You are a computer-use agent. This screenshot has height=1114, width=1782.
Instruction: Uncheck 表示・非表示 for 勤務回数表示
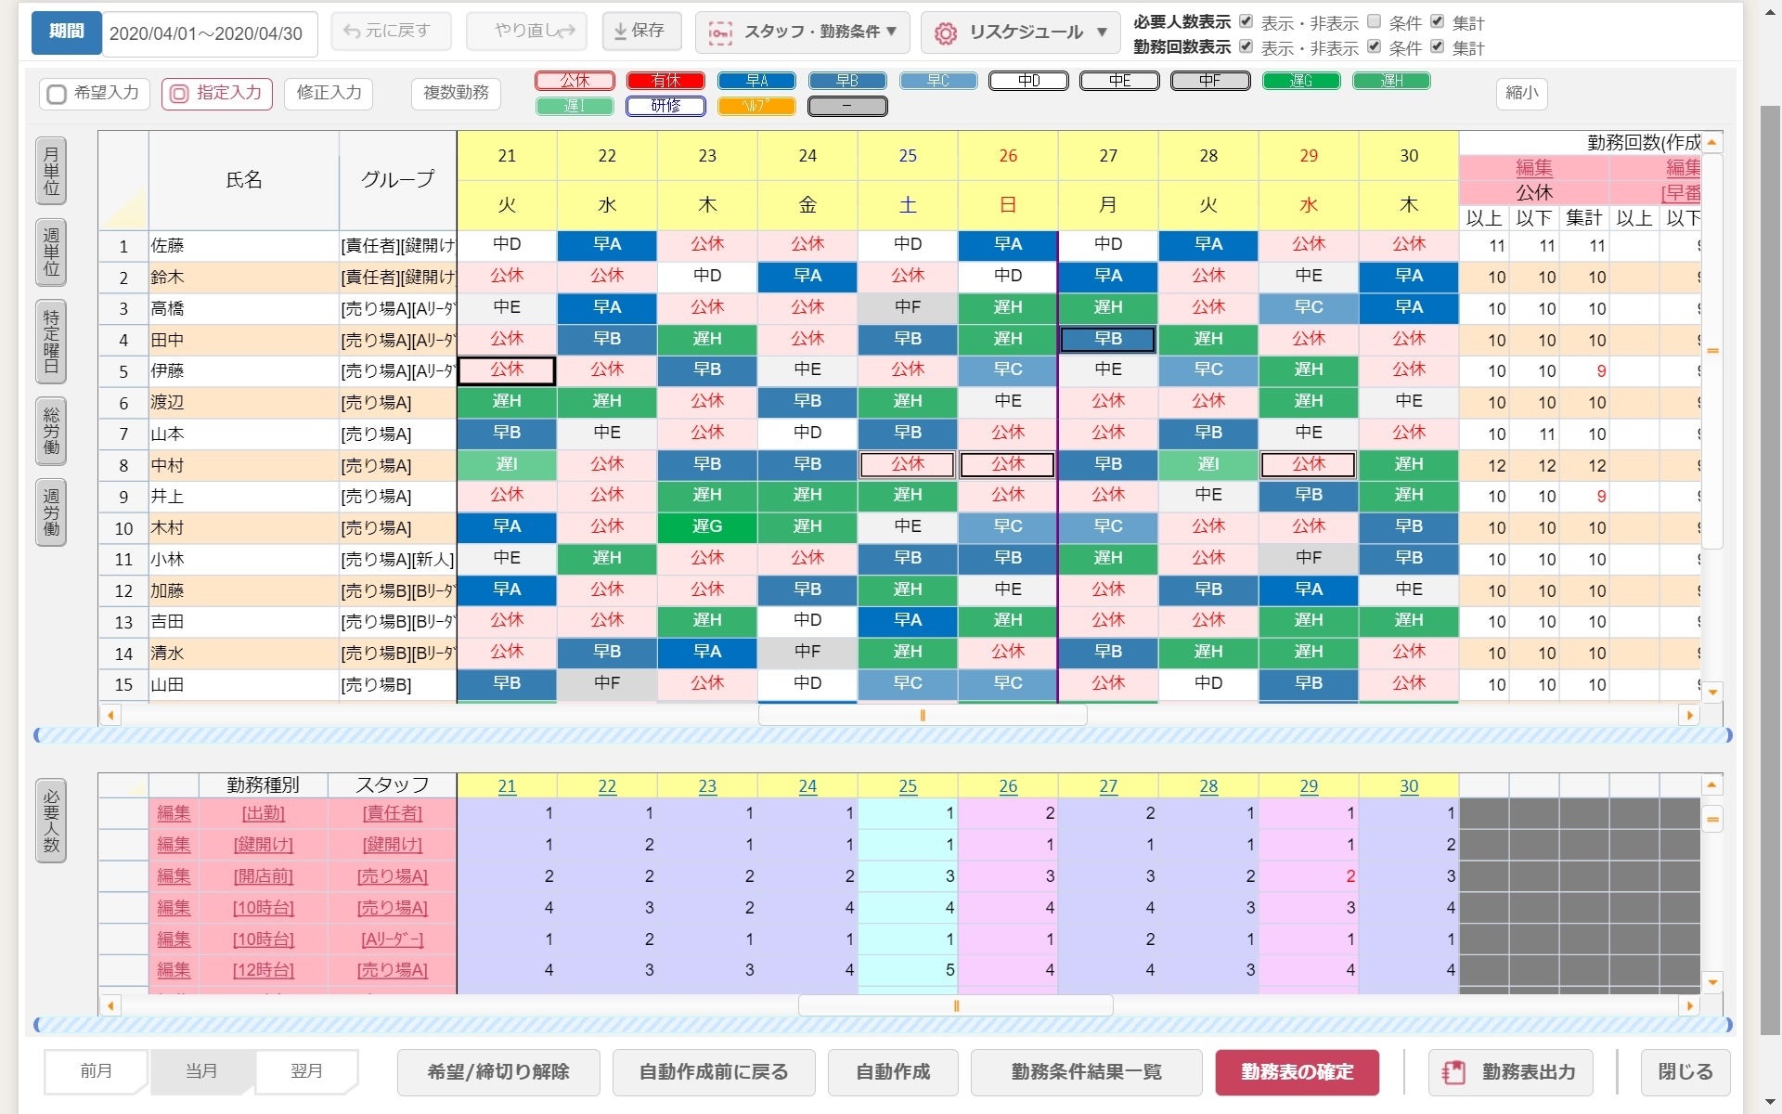click(x=1246, y=47)
